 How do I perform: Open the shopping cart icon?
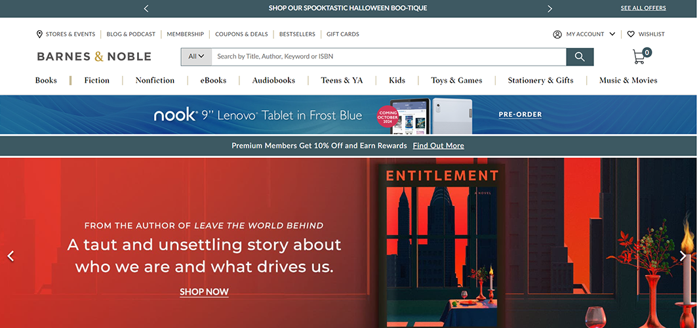tap(639, 57)
